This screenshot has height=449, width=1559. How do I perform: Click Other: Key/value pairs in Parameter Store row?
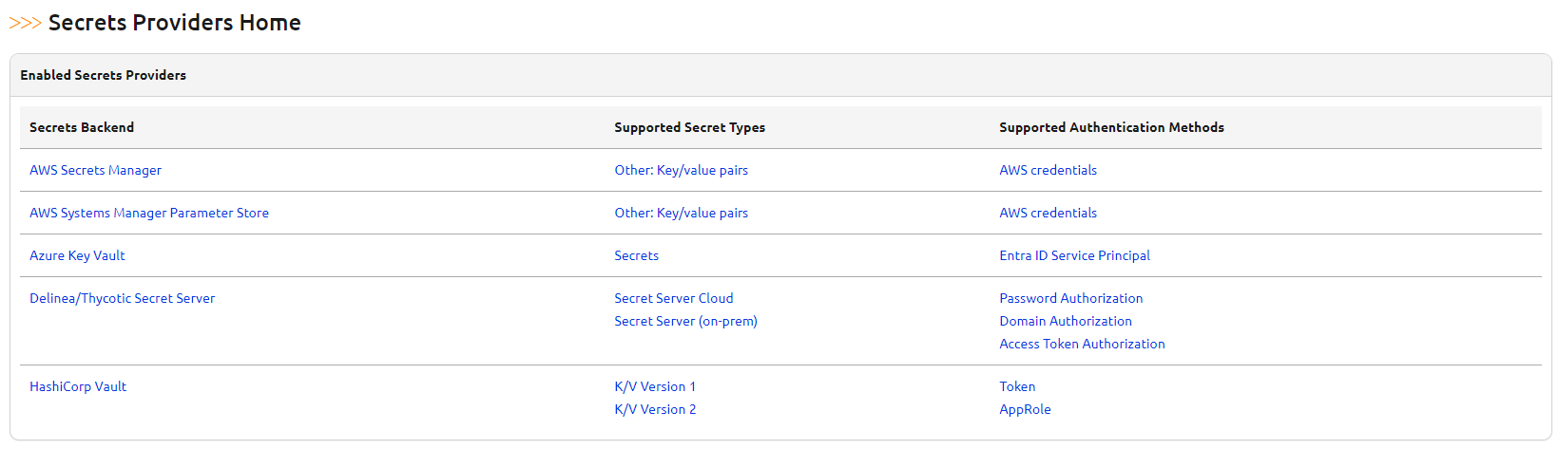click(681, 213)
